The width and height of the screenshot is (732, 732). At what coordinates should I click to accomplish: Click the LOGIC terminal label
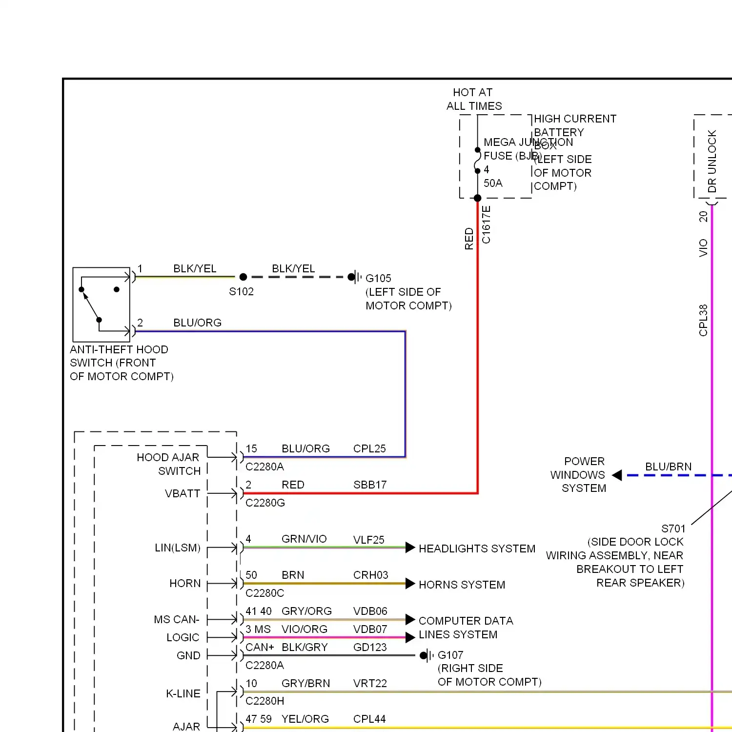click(183, 637)
